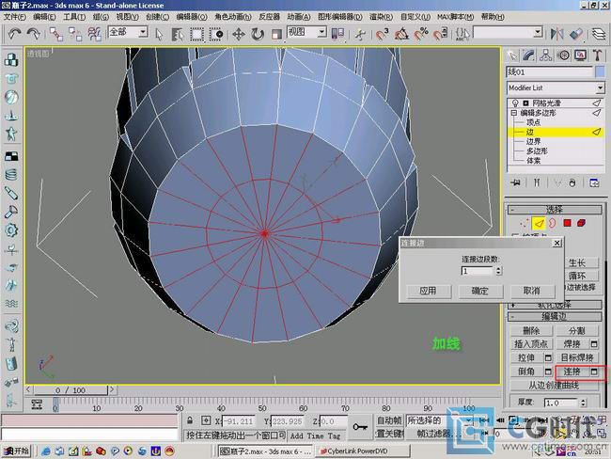The height and width of the screenshot is (459, 611).
Task: Toggle the Angle Snap button
Action: 401,34
